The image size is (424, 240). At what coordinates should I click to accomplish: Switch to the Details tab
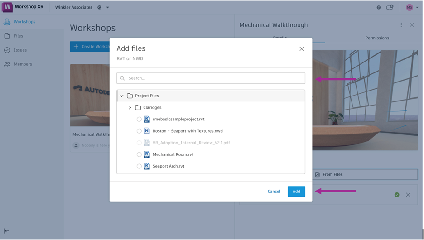pyautogui.click(x=280, y=38)
